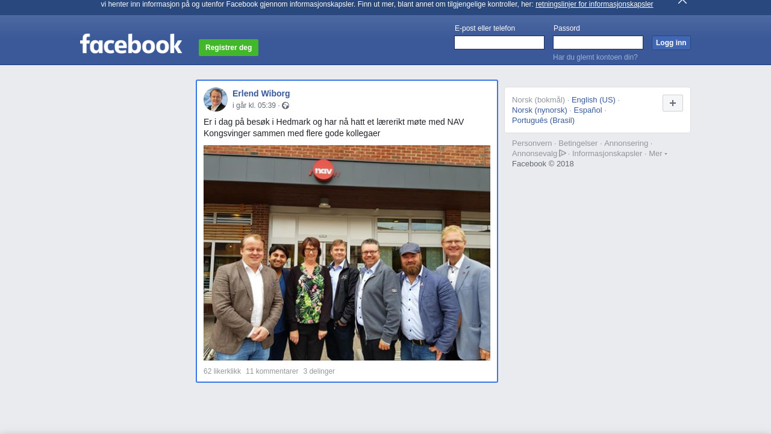Focus the Passord input field
This screenshot has height=434, width=771.
coord(598,43)
